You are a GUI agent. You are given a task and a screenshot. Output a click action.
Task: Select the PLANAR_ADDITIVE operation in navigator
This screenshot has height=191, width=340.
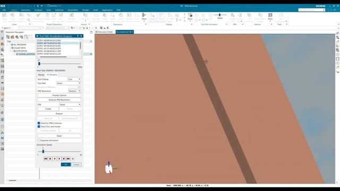click(x=26, y=54)
